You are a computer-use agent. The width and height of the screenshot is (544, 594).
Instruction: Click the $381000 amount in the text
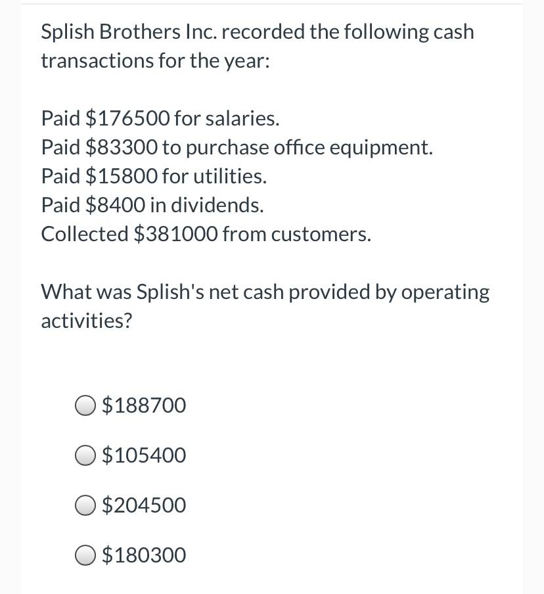[x=176, y=234]
